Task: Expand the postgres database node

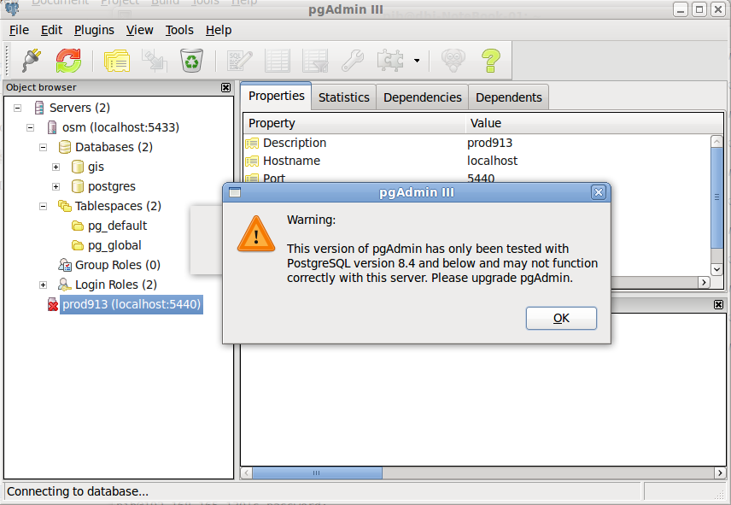Action: point(54,186)
